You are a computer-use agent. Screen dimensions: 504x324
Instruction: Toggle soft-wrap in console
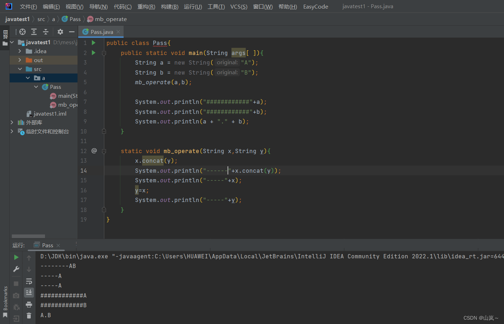click(29, 282)
